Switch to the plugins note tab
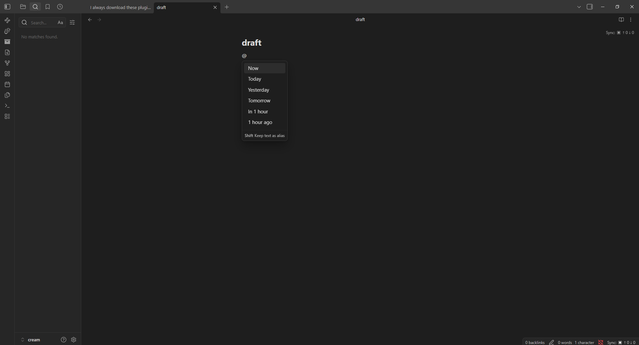 (x=120, y=7)
